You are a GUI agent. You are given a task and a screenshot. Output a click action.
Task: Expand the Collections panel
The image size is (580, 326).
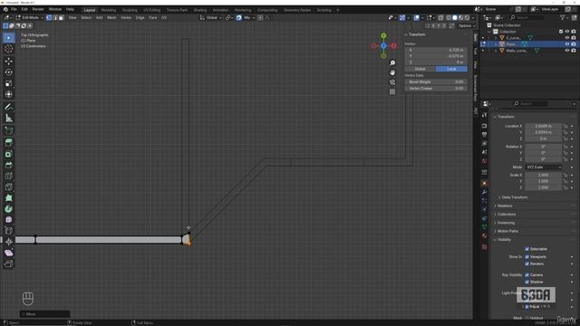pos(507,215)
